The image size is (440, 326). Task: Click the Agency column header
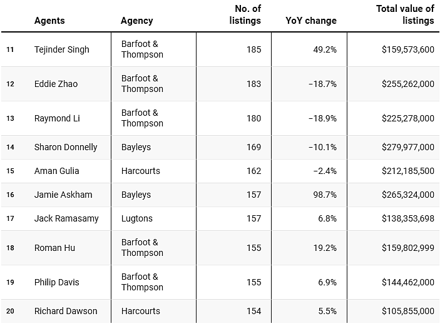[x=136, y=21]
